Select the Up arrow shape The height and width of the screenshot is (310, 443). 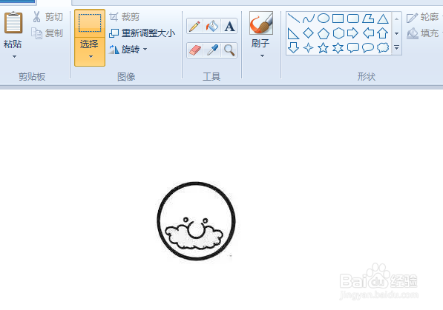pyautogui.click(x=383, y=33)
